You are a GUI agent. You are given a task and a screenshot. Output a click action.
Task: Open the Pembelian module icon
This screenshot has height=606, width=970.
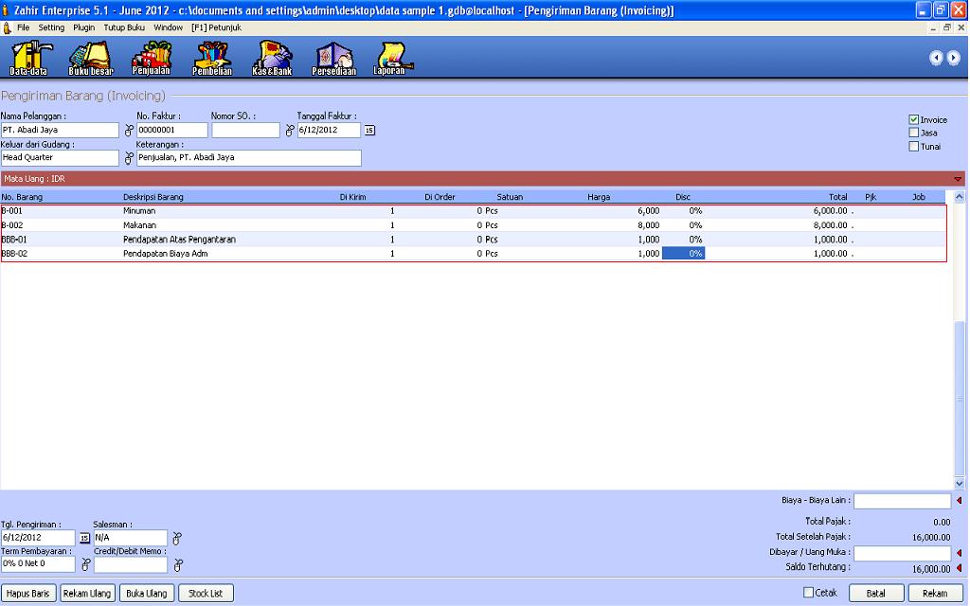click(212, 58)
